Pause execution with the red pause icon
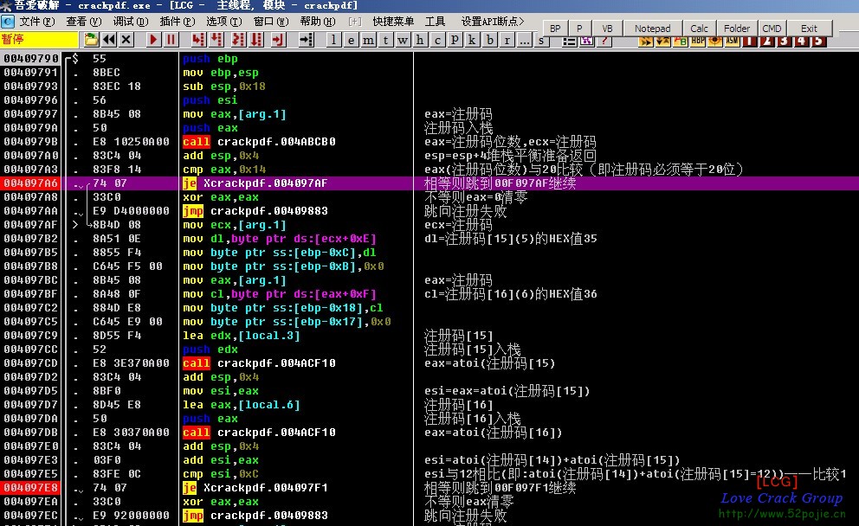The height and width of the screenshot is (526, 859). click(x=171, y=40)
